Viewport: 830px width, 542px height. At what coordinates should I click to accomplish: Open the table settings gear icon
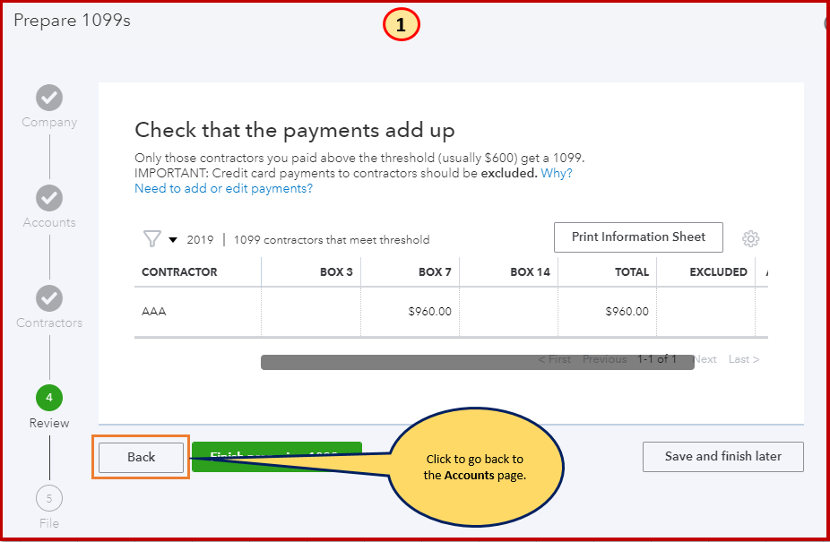tap(750, 238)
